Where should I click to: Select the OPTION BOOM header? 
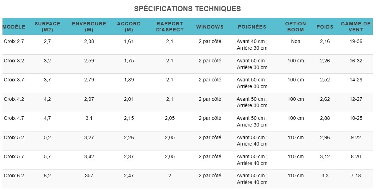pyautogui.click(x=296, y=26)
